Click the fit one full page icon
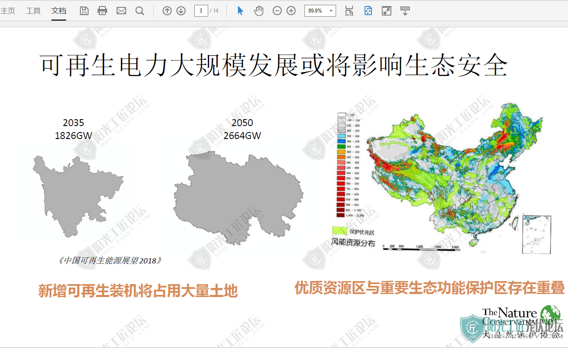This screenshot has height=348, width=568. [x=368, y=11]
